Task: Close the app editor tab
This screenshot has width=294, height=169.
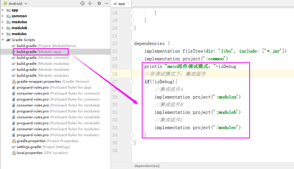Action: (128, 3)
